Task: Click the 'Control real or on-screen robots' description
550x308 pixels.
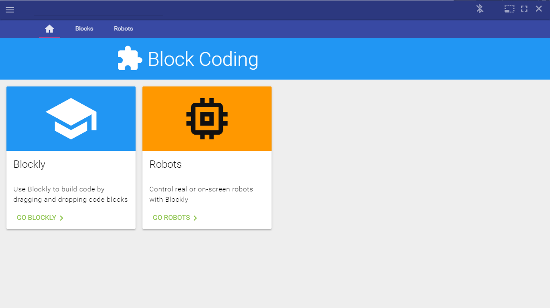Action: coord(201,194)
